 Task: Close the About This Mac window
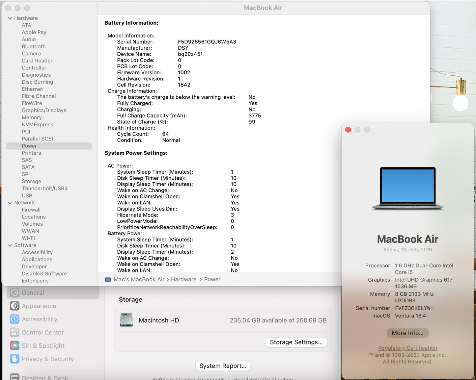[x=348, y=130]
